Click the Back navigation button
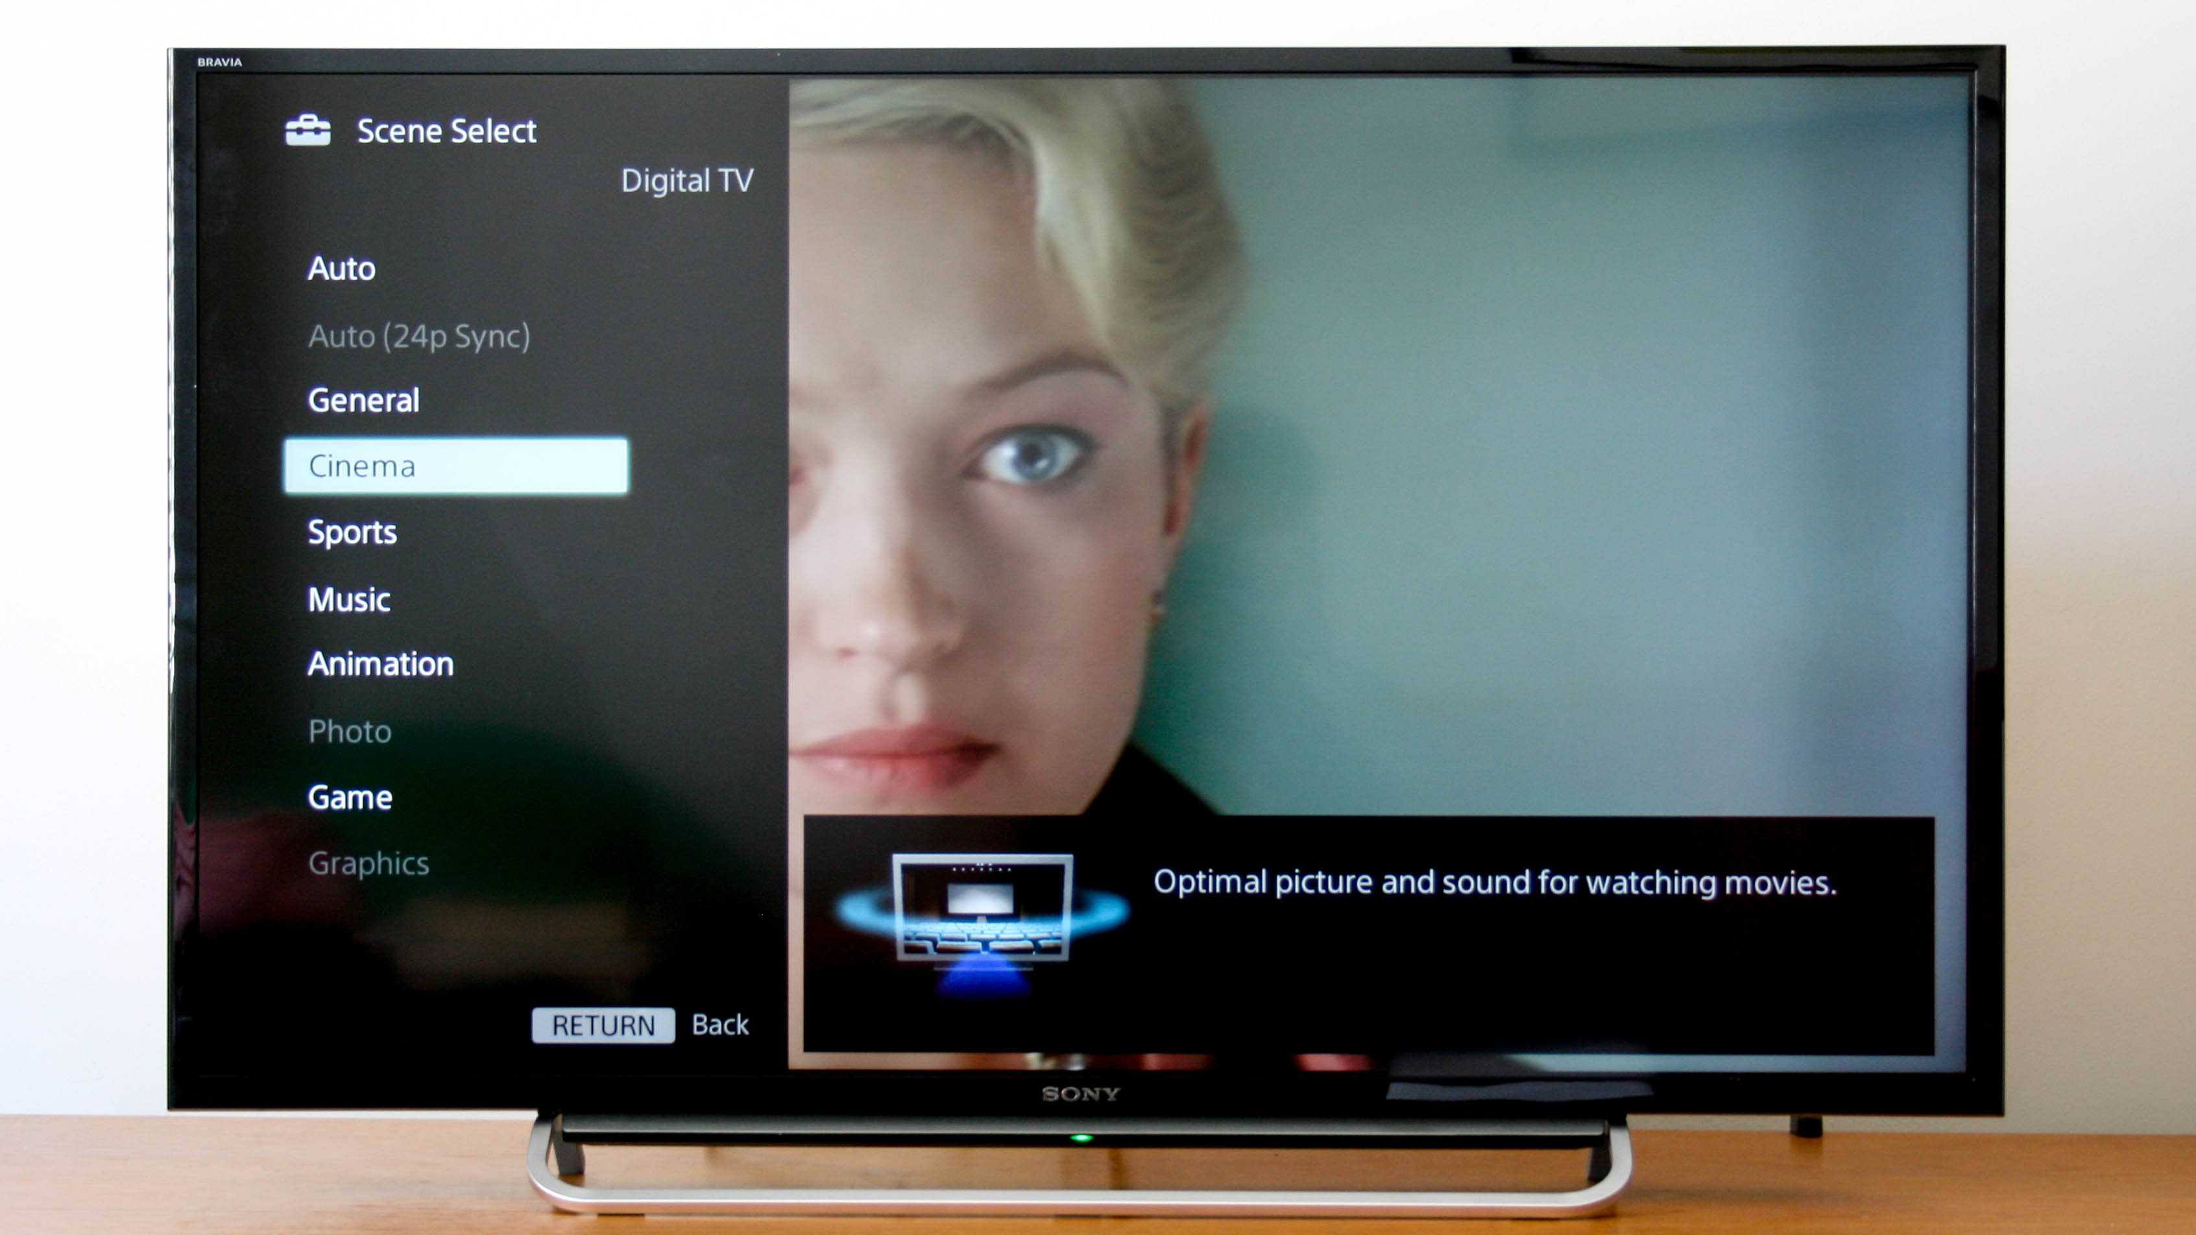Viewport: 2196px width, 1235px height. pyautogui.click(x=721, y=1024)
